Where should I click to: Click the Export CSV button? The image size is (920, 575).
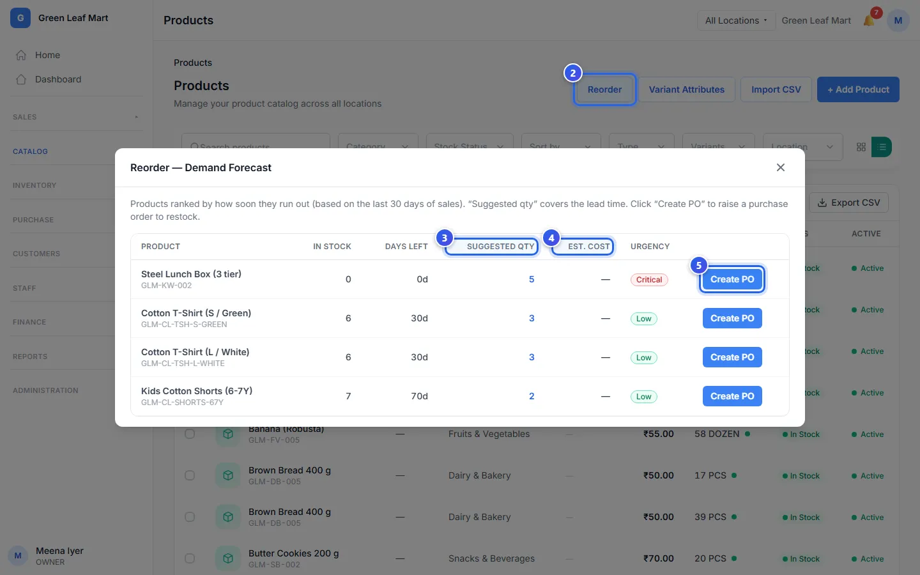coord(849,203)
